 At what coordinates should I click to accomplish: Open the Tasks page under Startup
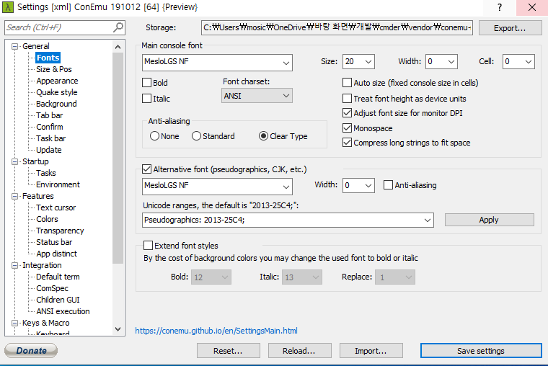(45, 173)
